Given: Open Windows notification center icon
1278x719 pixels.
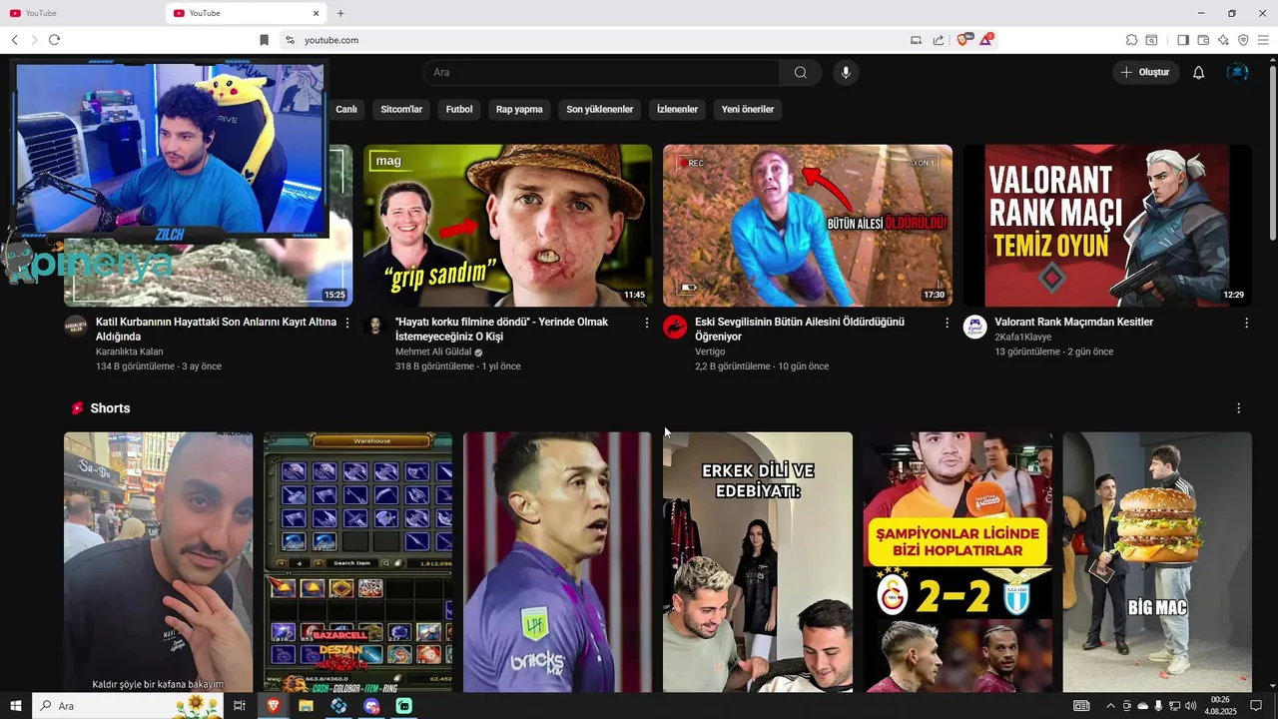Looking at the screenshot, I should point(1256,706).
